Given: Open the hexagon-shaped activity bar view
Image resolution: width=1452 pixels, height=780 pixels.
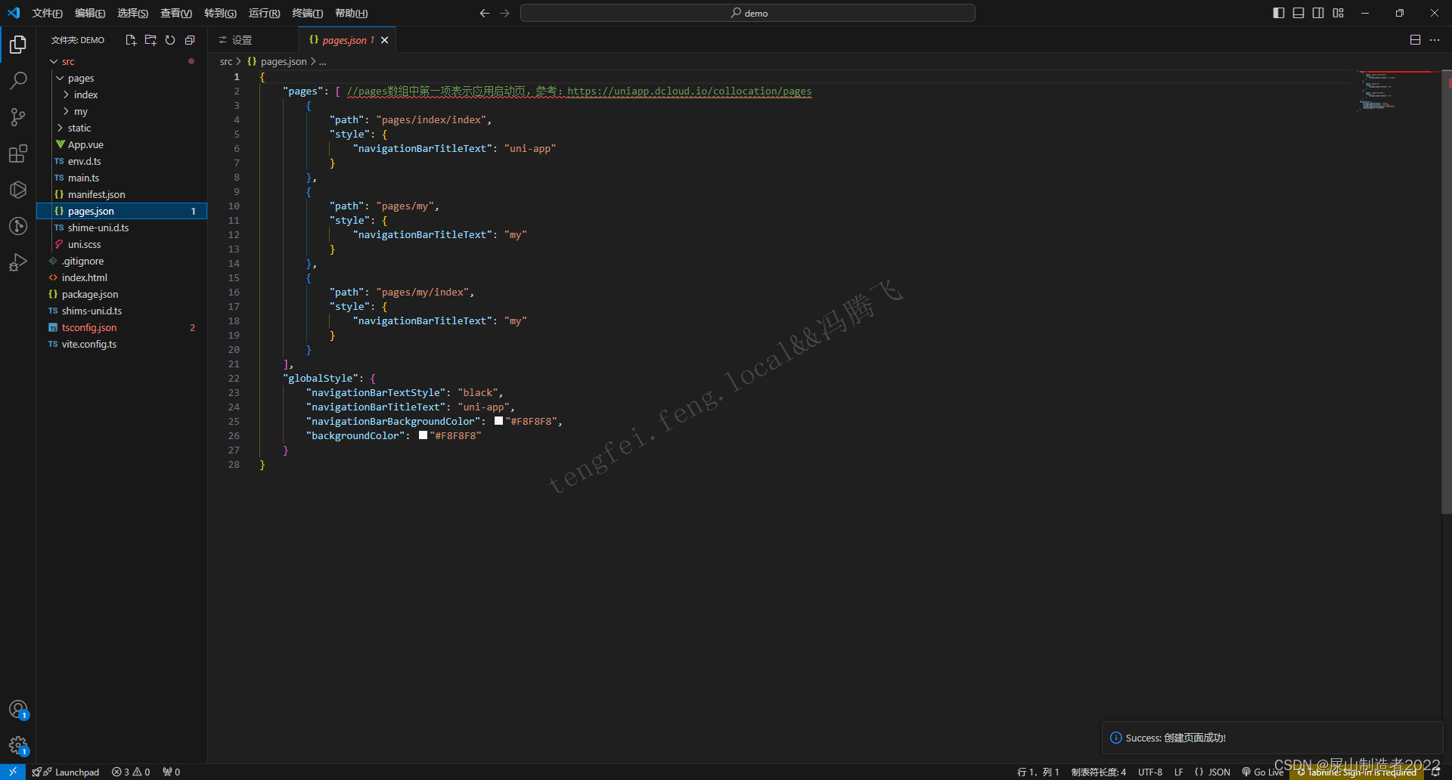Looking at the screenshot, I should (x=18, y=190).
